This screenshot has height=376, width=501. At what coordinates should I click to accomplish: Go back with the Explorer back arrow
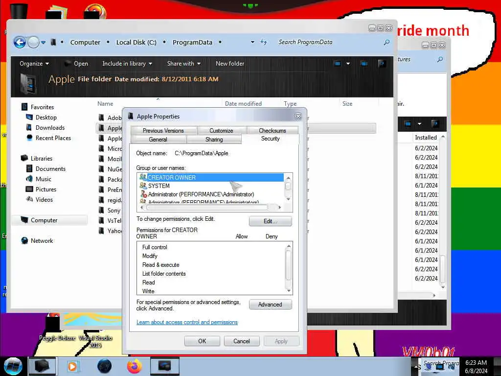click(x=20, y=42)
